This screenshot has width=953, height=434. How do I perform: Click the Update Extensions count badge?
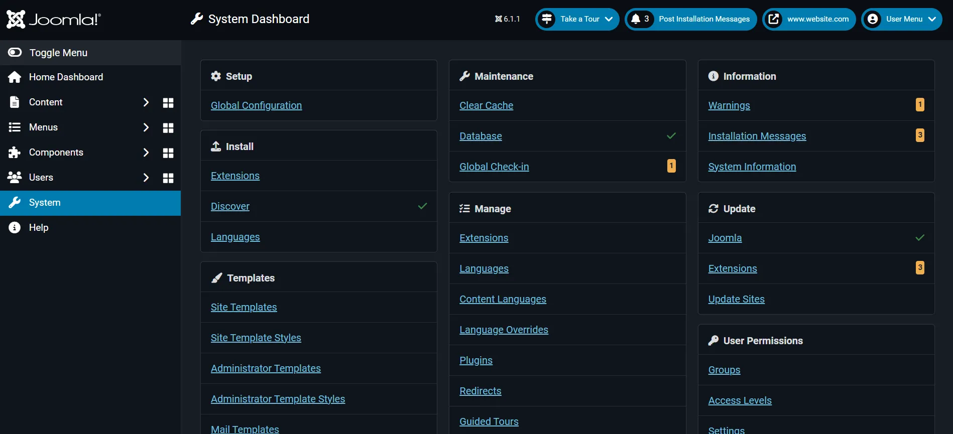pyautogui.click(x=920, y=267)
